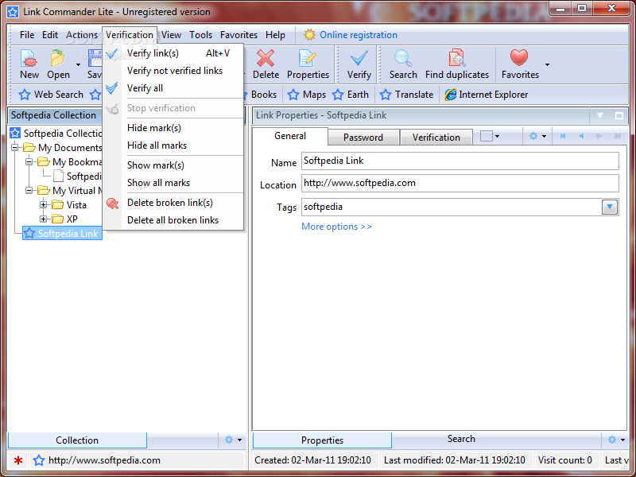
Task: Choose Hide all marks menu entry
Action: point(173,145)
